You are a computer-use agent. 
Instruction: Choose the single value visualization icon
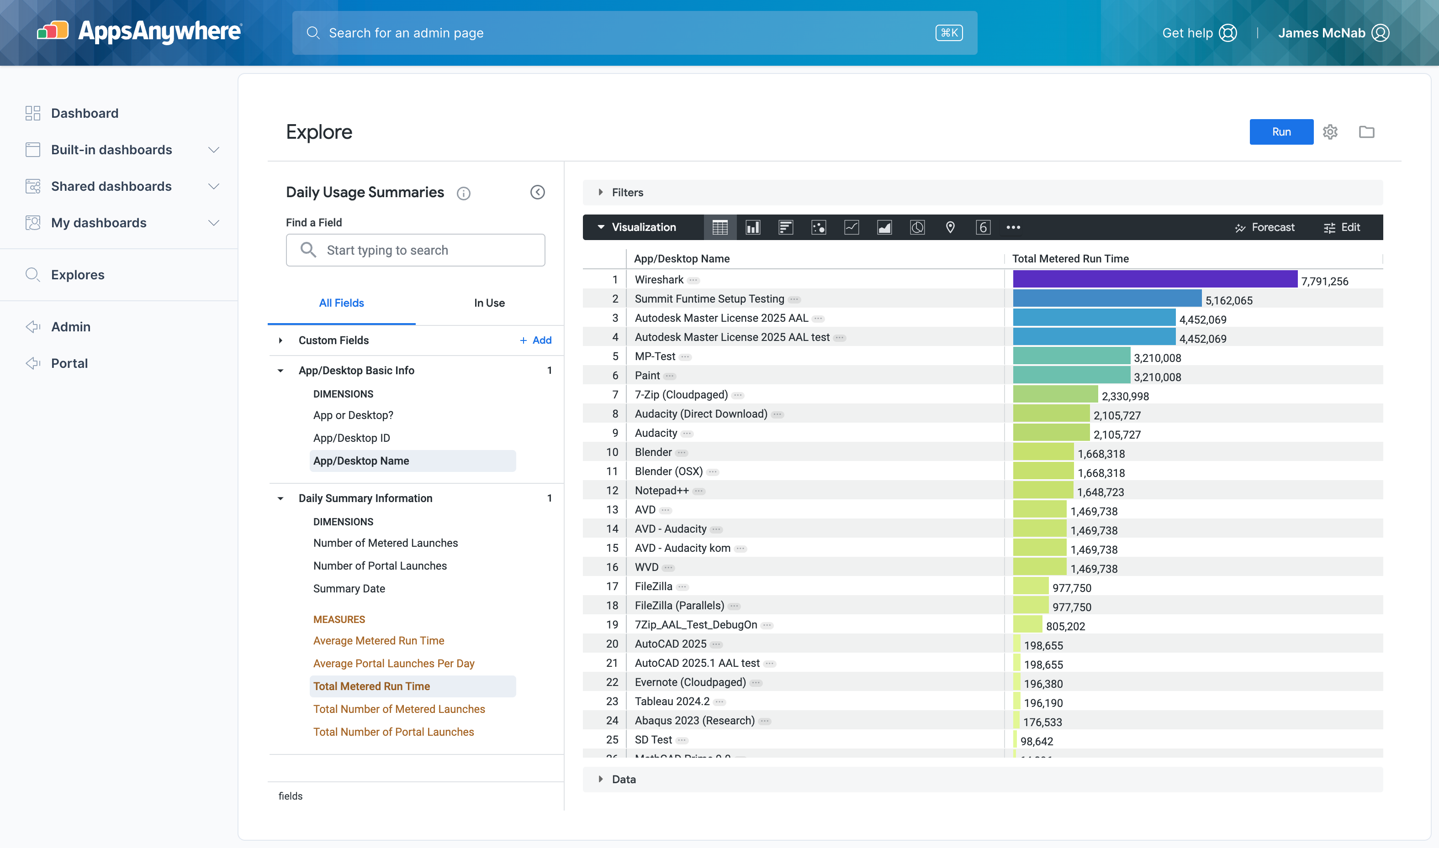983,227
